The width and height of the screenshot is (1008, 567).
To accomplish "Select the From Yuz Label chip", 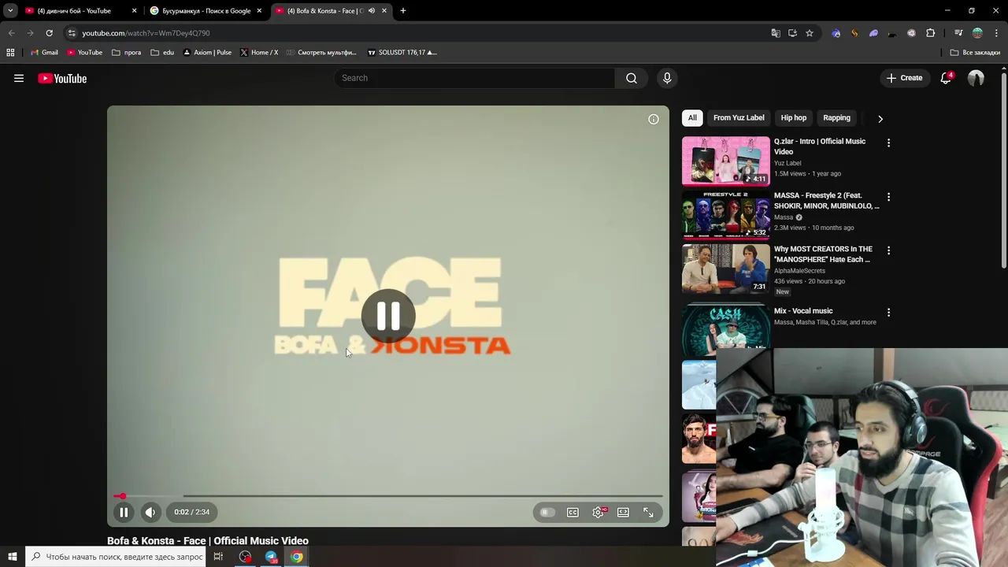I will pyautogui.click(x=739, y=118).
